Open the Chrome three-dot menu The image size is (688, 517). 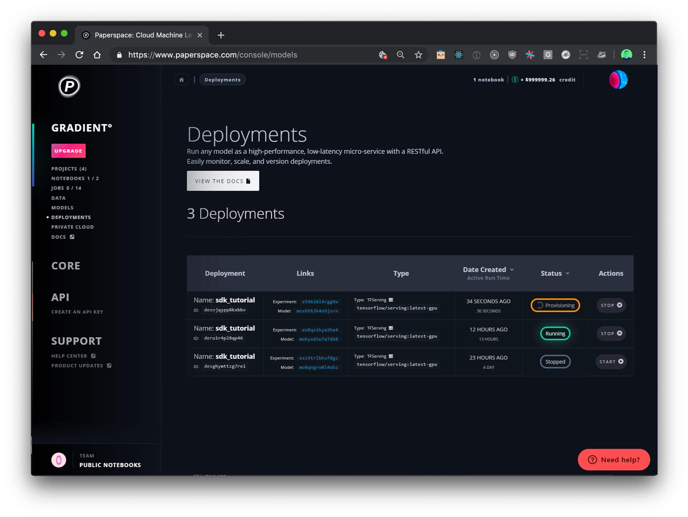click(x=644, y=55)
